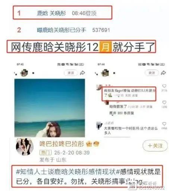The image size is (169, 194).
Task: Open blurred author avatar in 07:44 screen
Action: pyautogui.click(x=105, y=73)
